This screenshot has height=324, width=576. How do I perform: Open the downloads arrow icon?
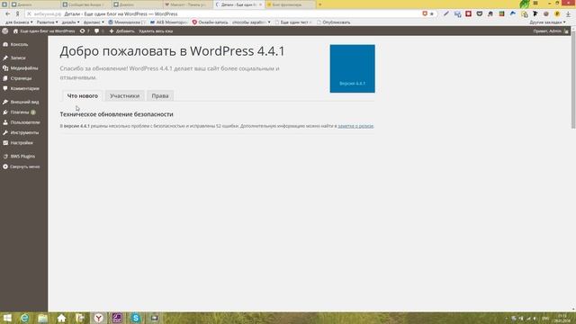coord(568,14)
